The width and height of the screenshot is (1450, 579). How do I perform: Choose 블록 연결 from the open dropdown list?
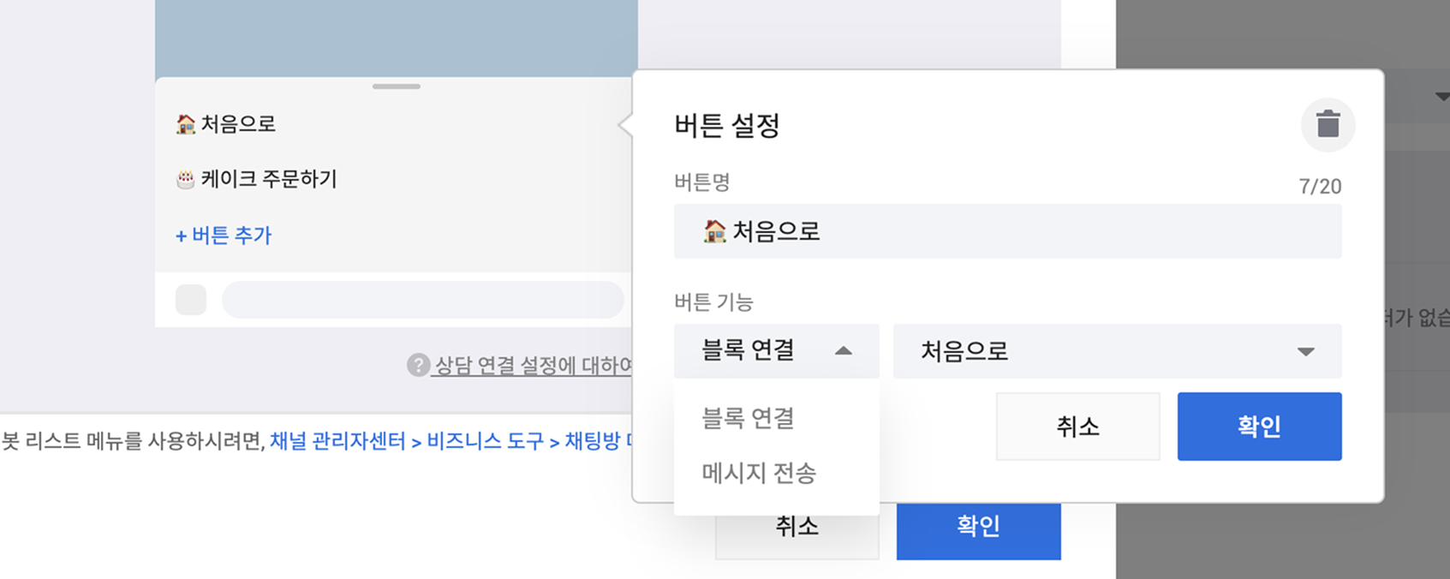tap(749, 418)
